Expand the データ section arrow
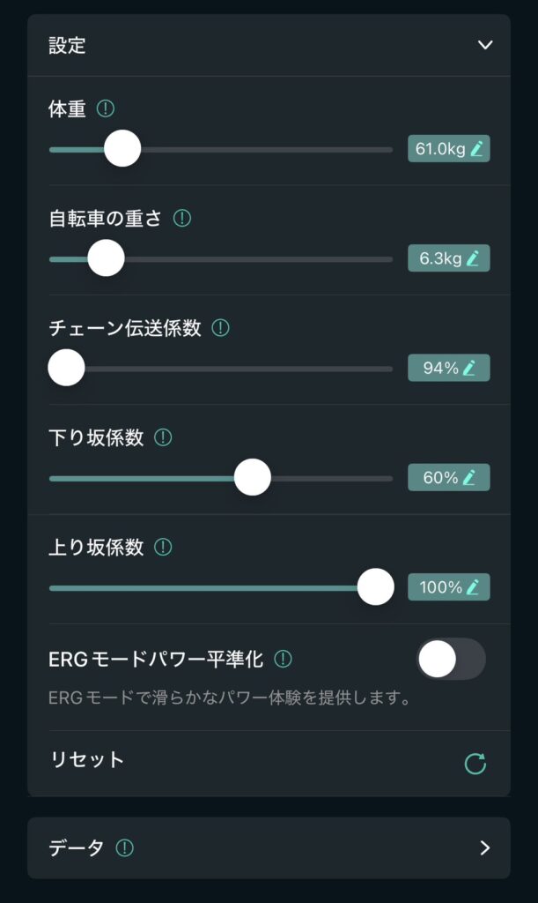538x903 pixels. coord(484,847)
